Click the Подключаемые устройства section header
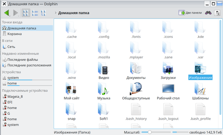Image resolution: width=223 pixels, height=135 pixels. click(x=25, y=90)
